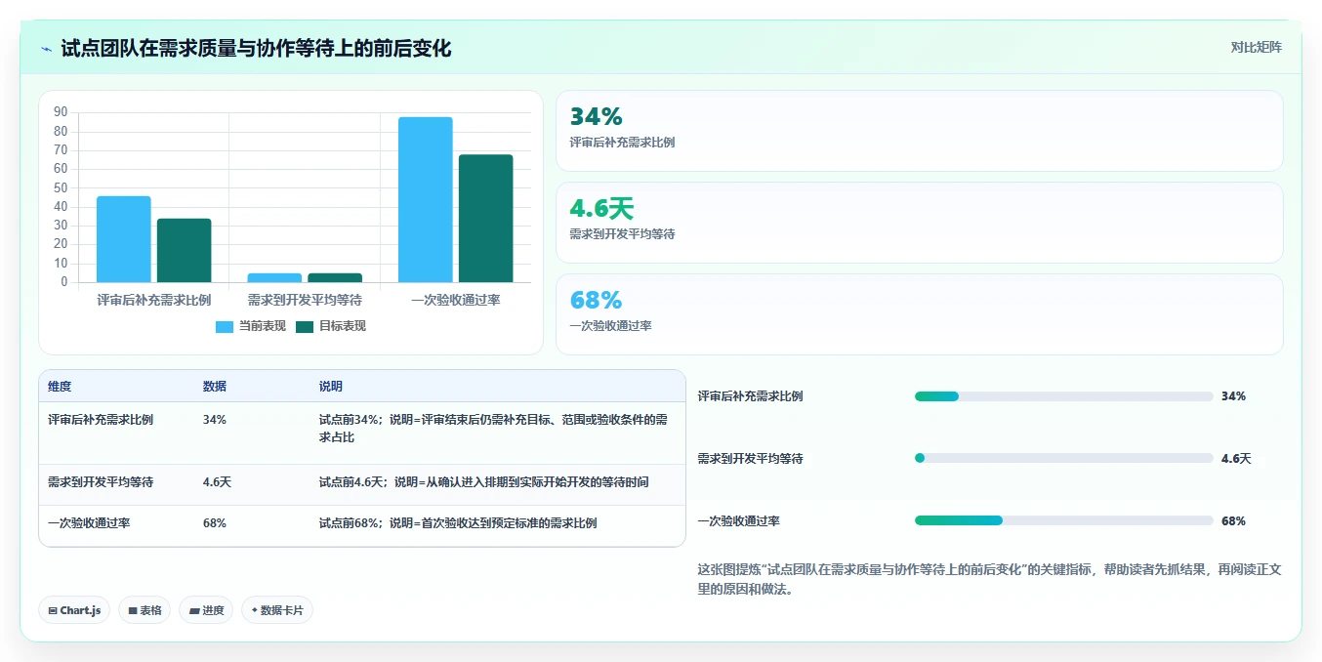The image size is (1322, 662).
Task: Click the 进度 tag chip
Action: point(206,610)
